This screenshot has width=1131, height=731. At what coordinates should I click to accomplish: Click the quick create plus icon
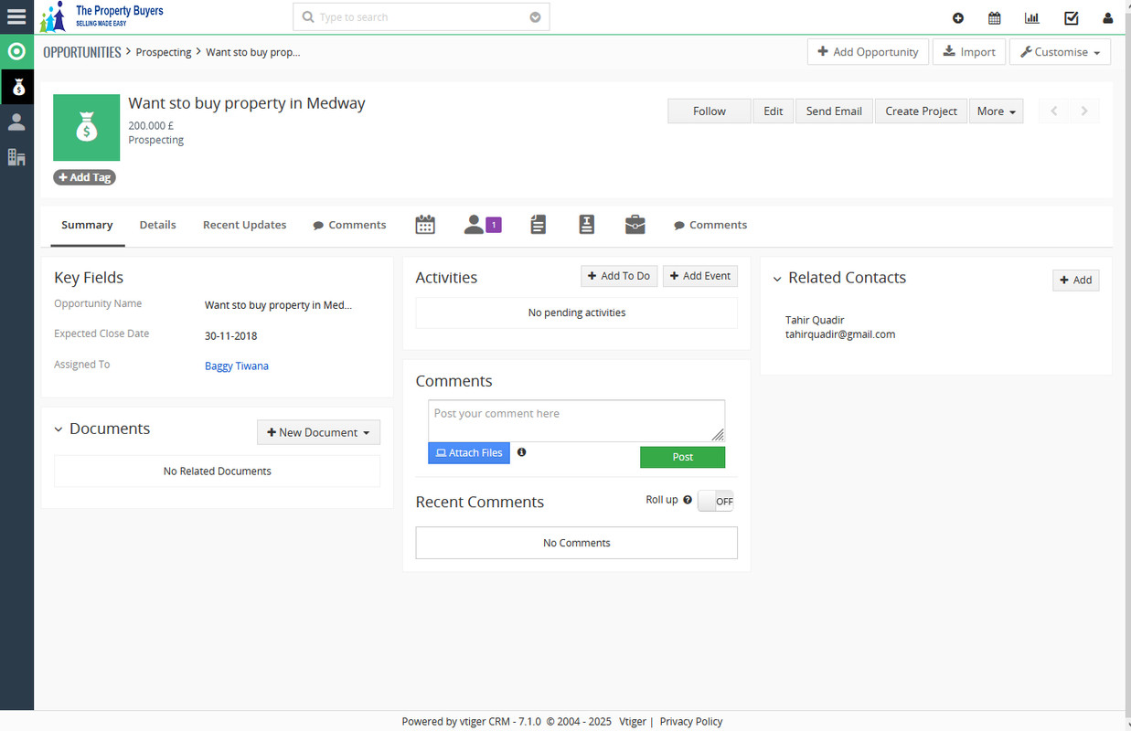[957, 18]
